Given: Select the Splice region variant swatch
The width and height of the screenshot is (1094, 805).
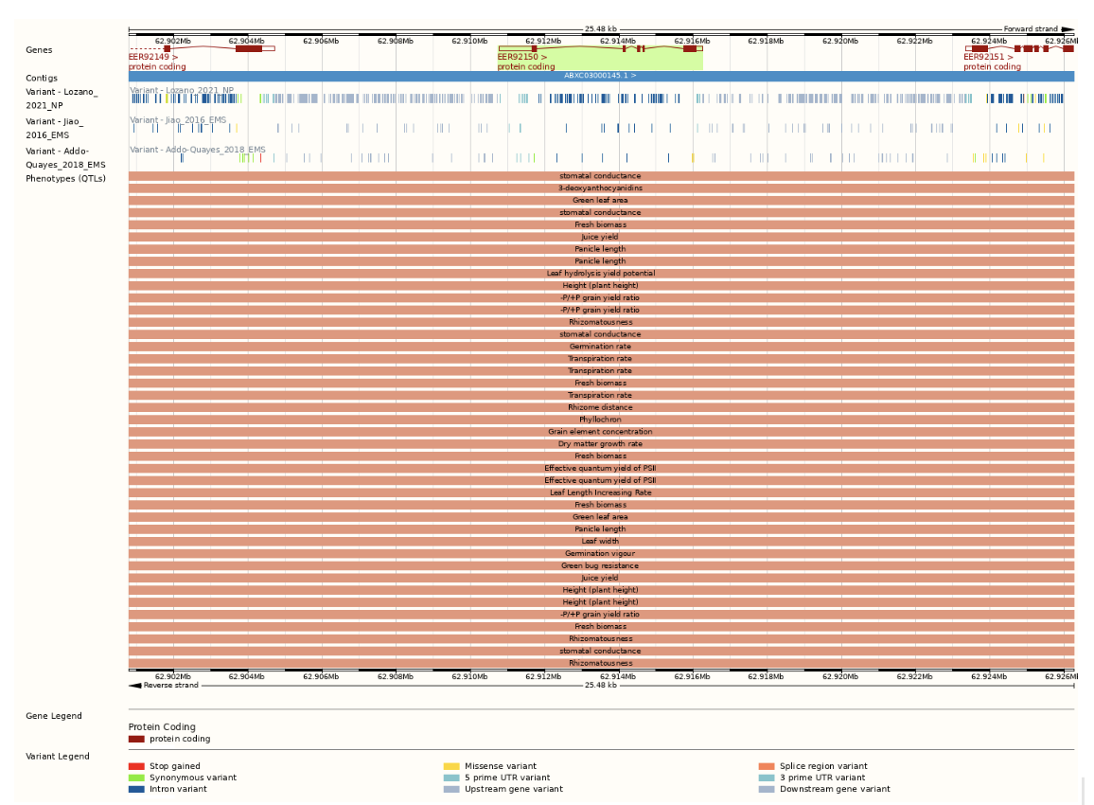Looking at the screenshot, I should pyautogui.click(x=768, y=766).
